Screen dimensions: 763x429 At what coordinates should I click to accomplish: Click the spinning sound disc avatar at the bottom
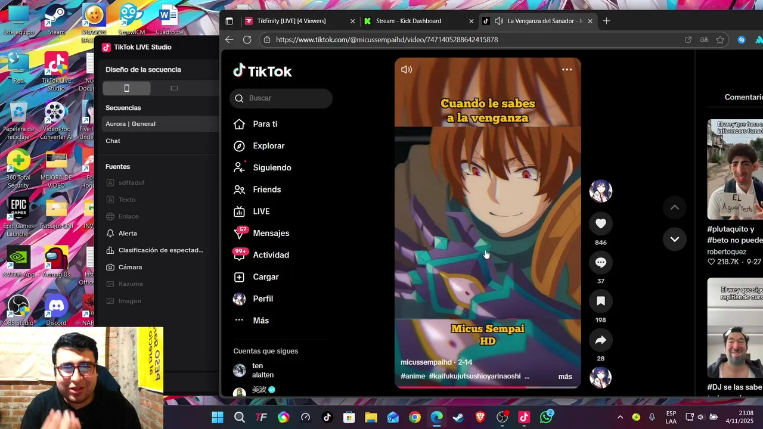point(600,377)
